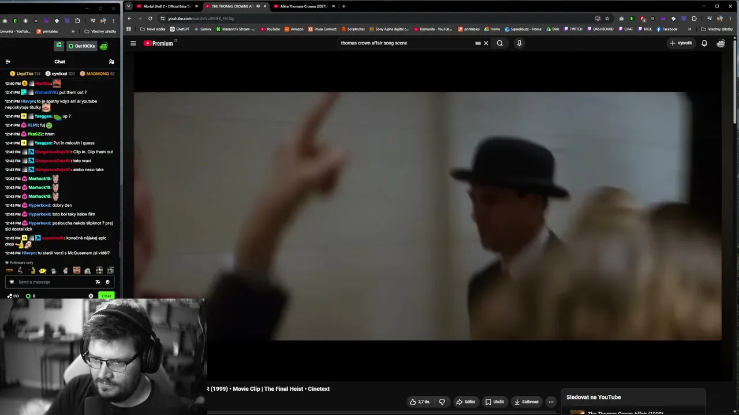Open more actions ellipsis under video
Screen dimensions: 739x415
click(x=551, y=402)
